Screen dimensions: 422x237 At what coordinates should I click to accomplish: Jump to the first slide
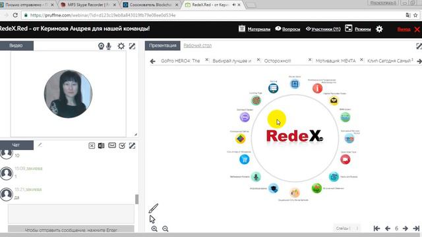coord(377,228)
